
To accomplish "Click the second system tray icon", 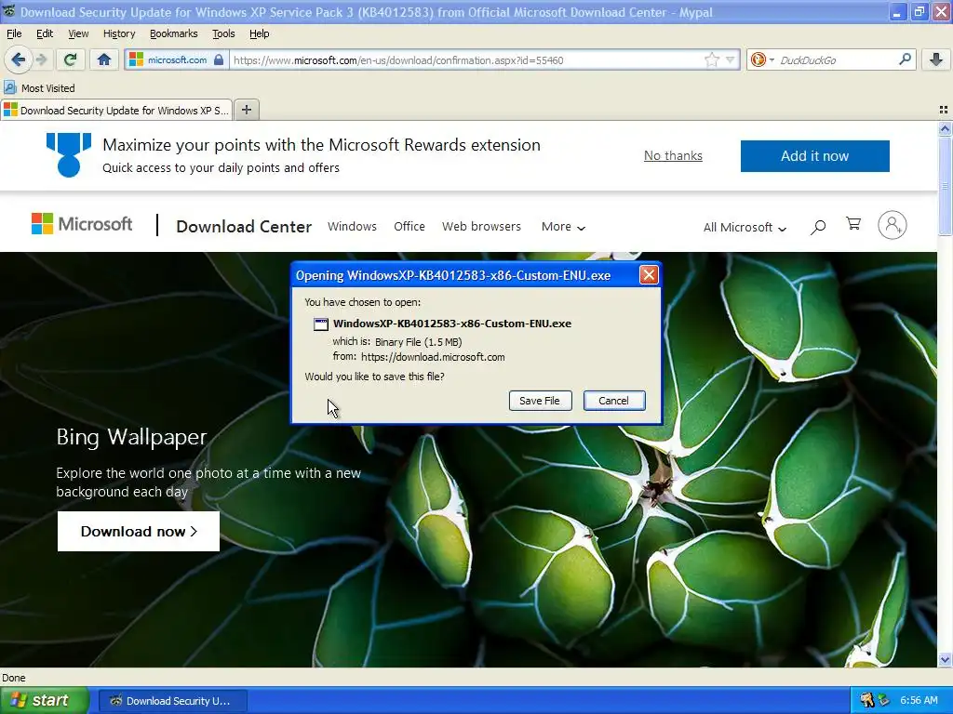I will coord(884,700).
